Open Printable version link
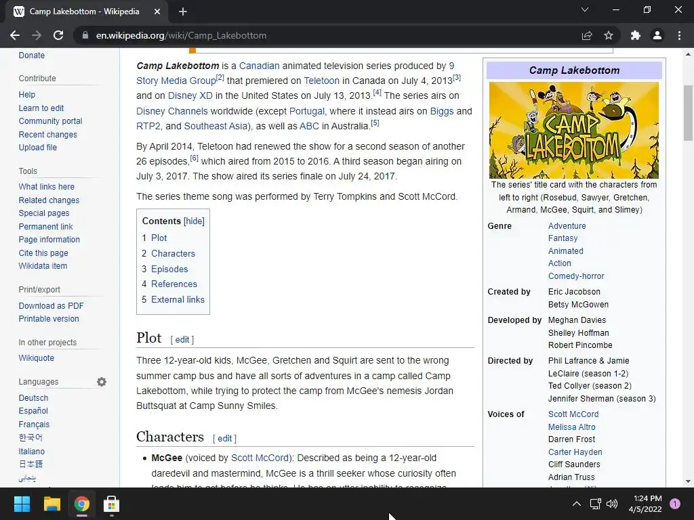Viewport: 694px width, 520px height. pos(49,318)
